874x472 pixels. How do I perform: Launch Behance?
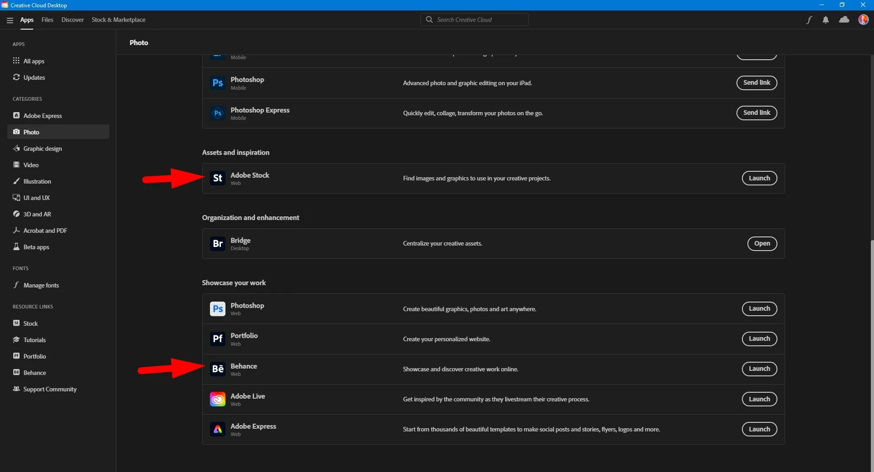pos(759,369)
